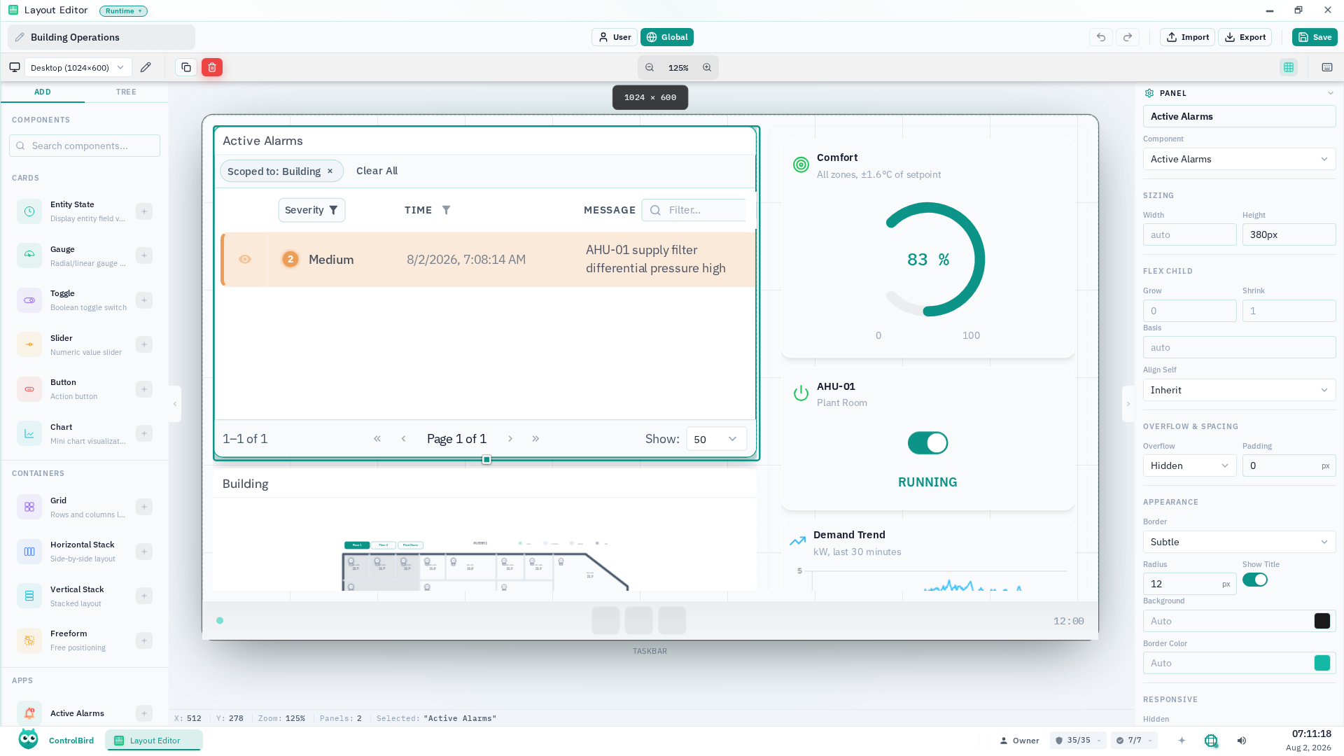Open the Component Active Alarms dropdown
Image resolution: width=1344 pixels, height=756 pixels.
pos(1239,159)
